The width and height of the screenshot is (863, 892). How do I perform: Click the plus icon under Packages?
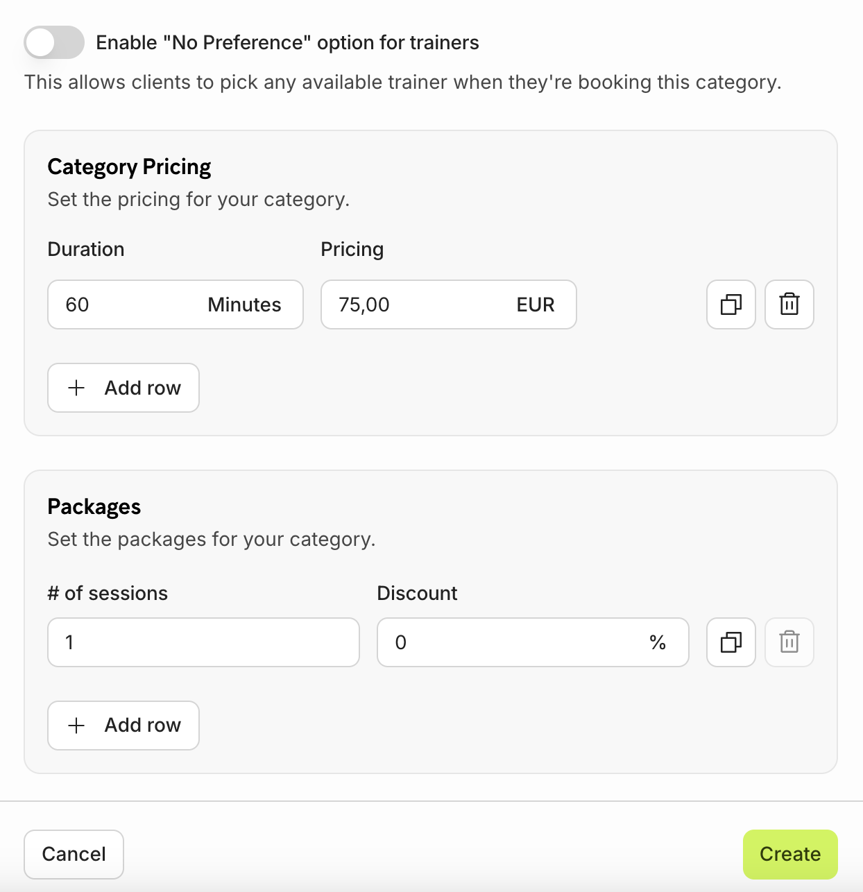(x=76, y=726)
